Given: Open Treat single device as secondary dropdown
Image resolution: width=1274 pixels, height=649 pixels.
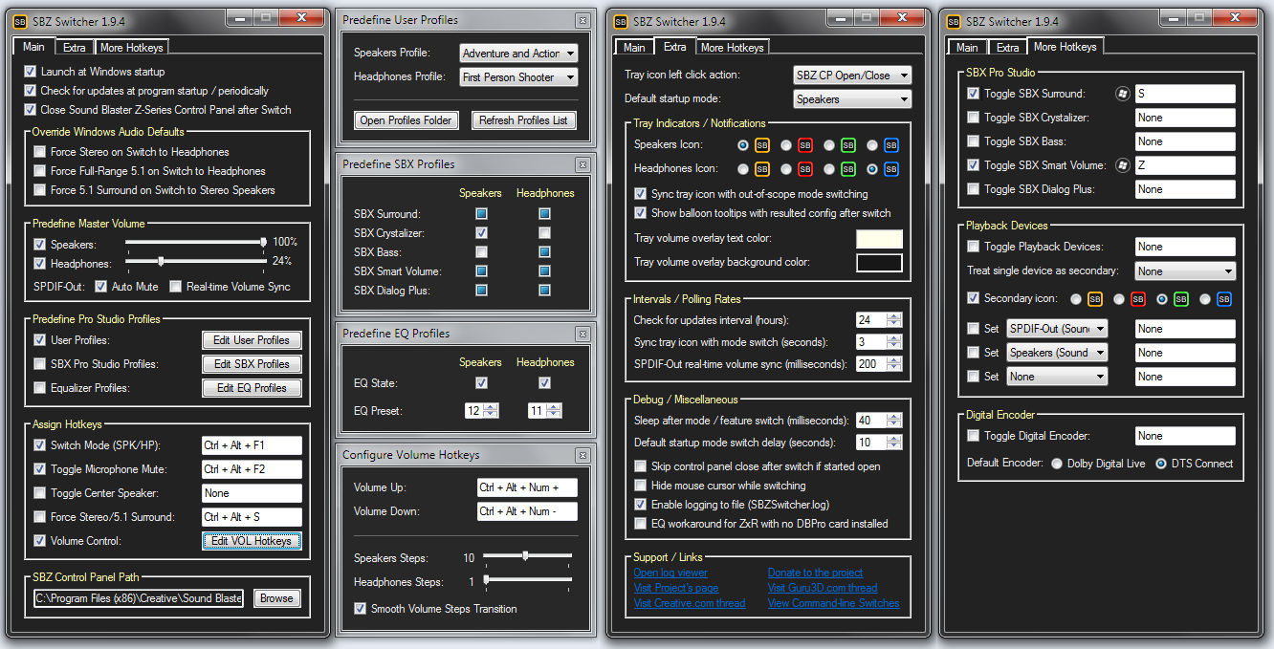Looking at the screenshot, I should click(1185, 271).
